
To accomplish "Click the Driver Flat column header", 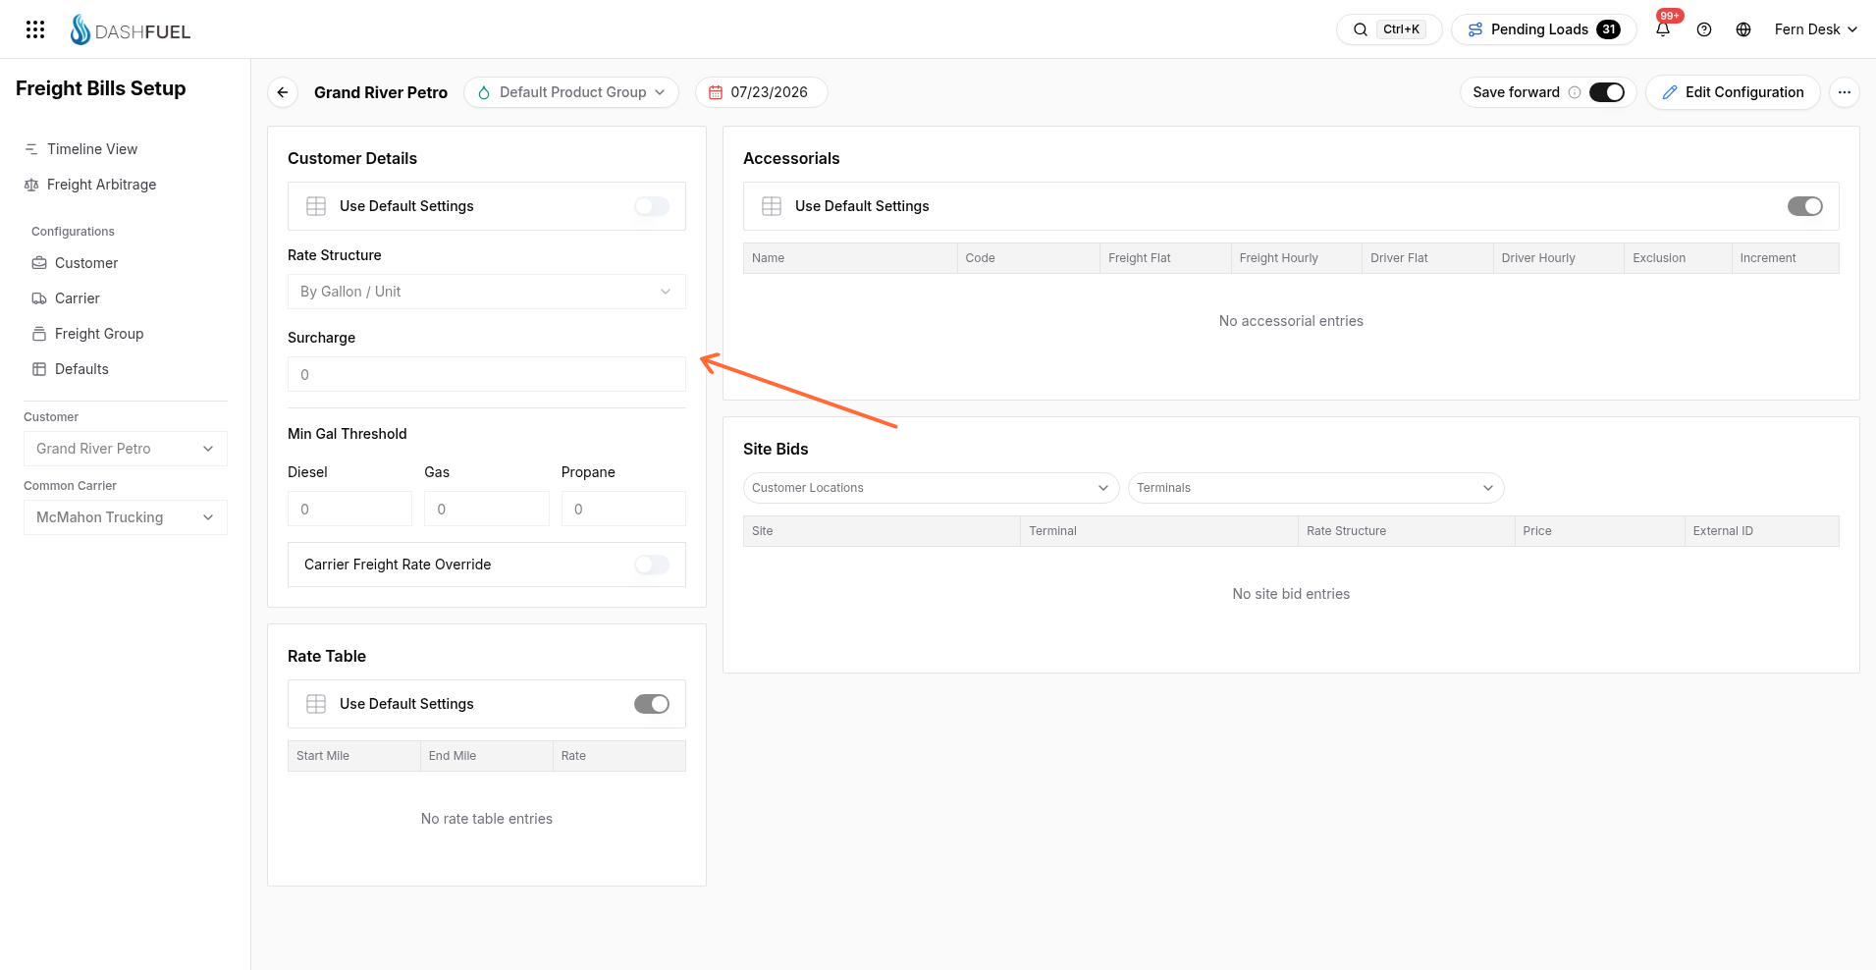I will (1427, 258).
